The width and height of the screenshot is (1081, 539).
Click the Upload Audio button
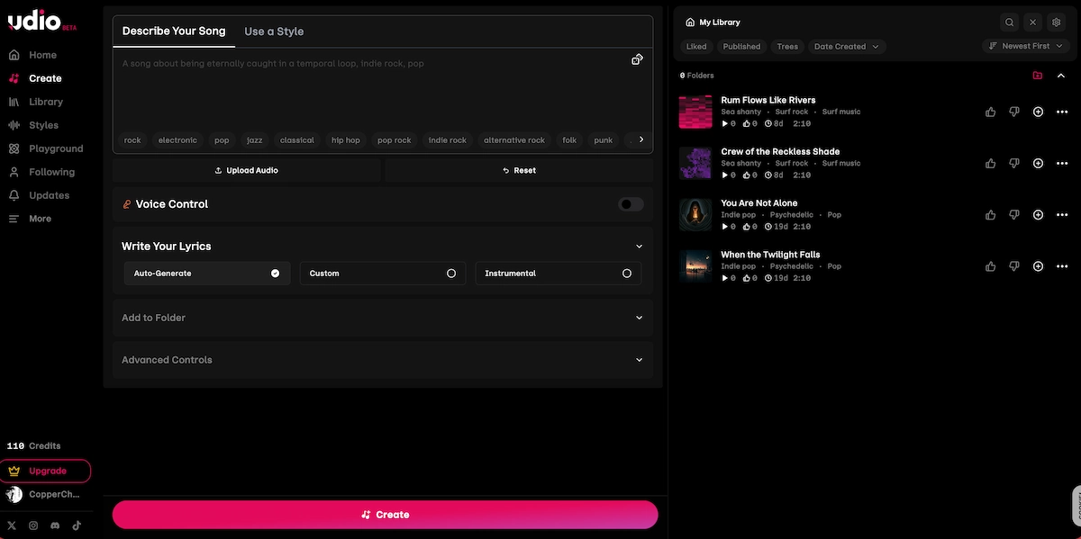coord(247,170)
